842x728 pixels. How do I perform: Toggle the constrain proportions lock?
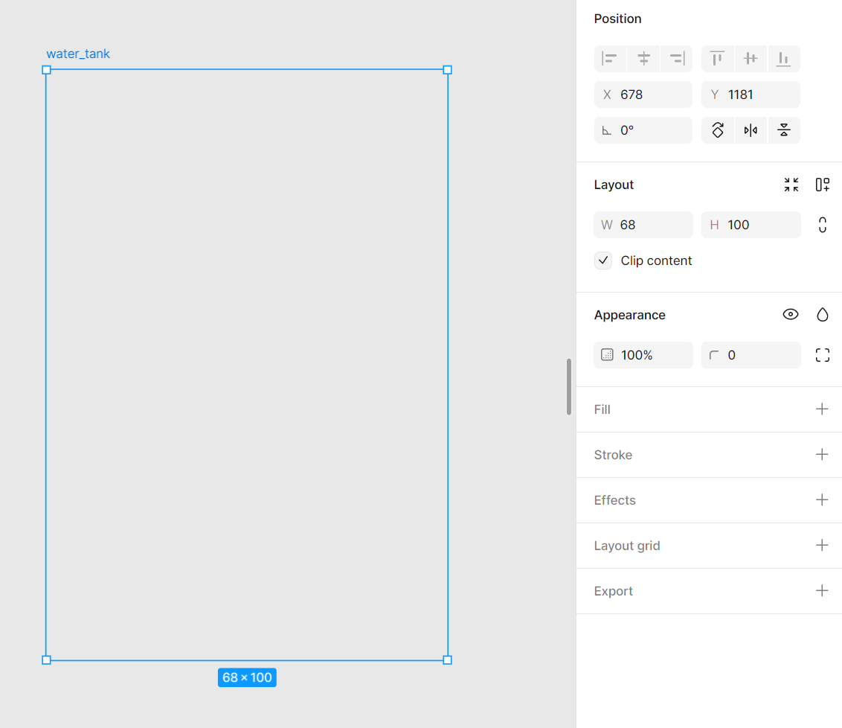[822, 225]
